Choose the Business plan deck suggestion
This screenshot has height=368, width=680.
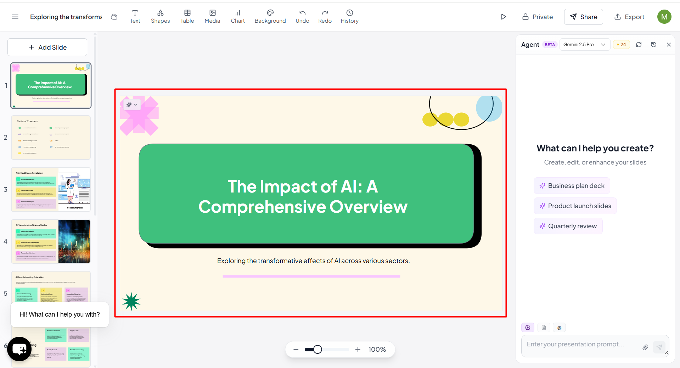click(572, 186)
